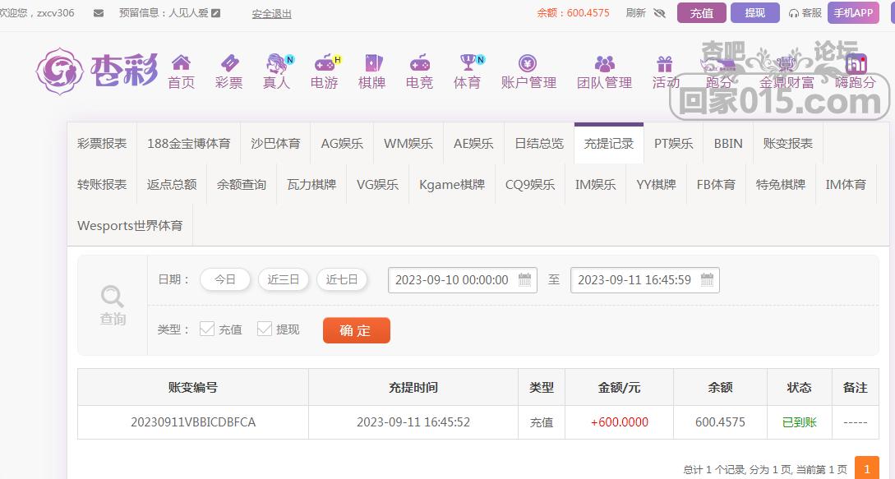895x479 pixels.
Task: Toggle balance visibility eye icon
Action: pos(659,13)
